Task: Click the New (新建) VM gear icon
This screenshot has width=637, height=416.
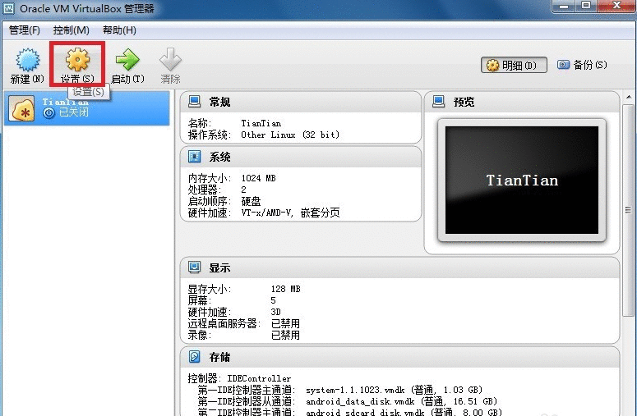Action: pos(27,60)
